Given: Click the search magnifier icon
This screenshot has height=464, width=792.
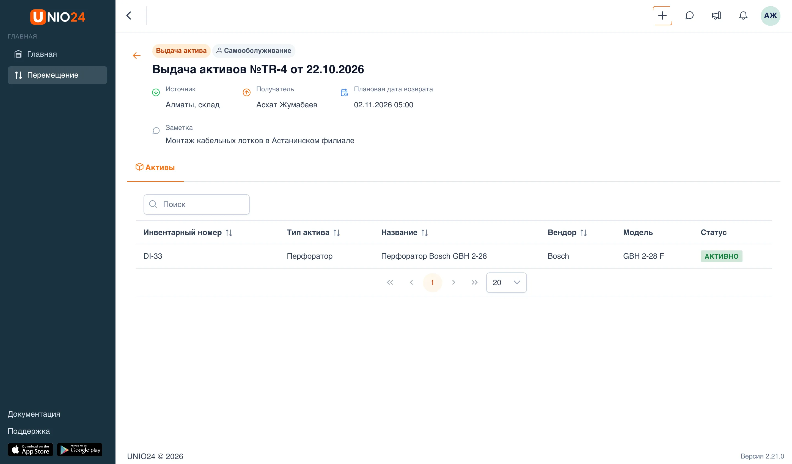Looking at the screenshot, I should click(153, 204).
